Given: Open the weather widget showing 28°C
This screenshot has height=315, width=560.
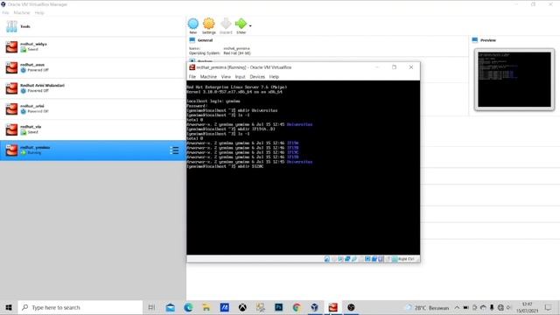Looking at the screenshot, I should [428, 307].
